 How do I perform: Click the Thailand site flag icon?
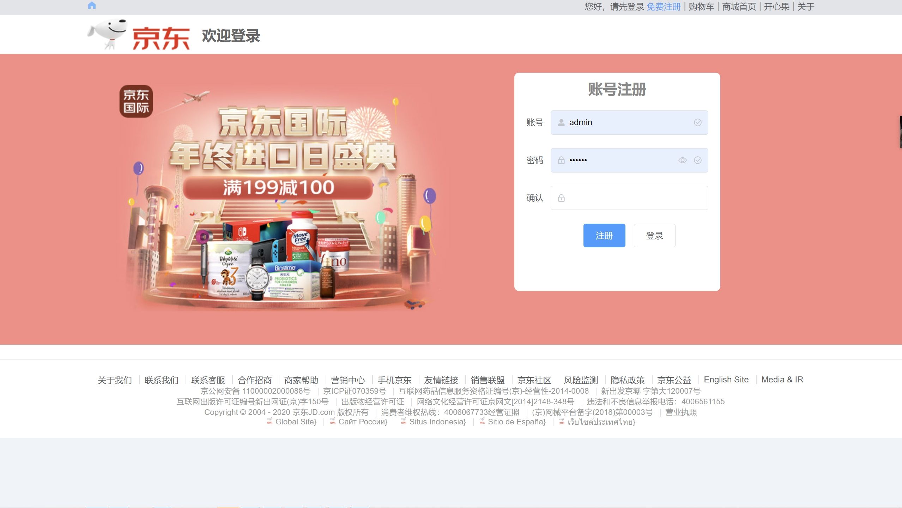(x=562, y=421)
